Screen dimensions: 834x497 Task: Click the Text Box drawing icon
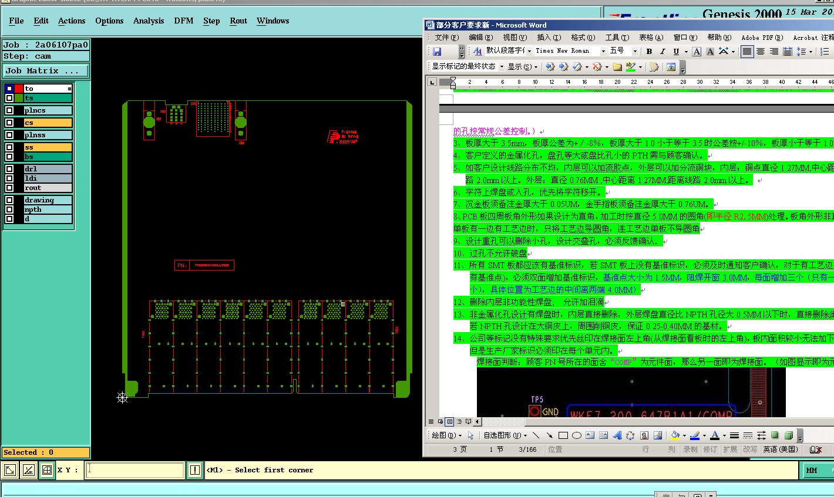point(590,435)
